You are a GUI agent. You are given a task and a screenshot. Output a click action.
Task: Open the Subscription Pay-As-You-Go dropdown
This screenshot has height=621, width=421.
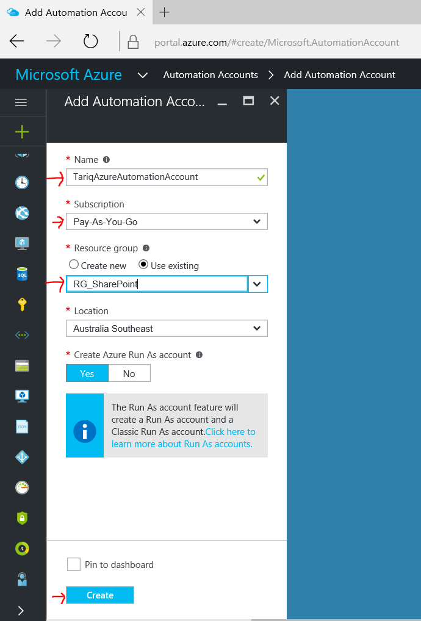(x=167, y=222)
